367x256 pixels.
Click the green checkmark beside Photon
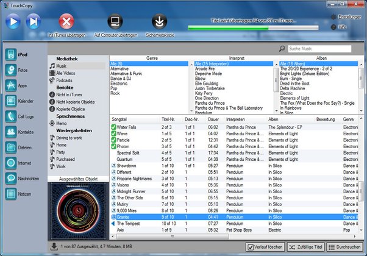click(113, 146)
